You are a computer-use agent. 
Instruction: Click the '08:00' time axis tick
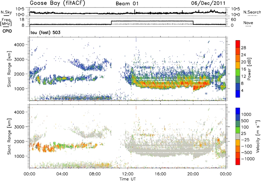pos(95,174)
